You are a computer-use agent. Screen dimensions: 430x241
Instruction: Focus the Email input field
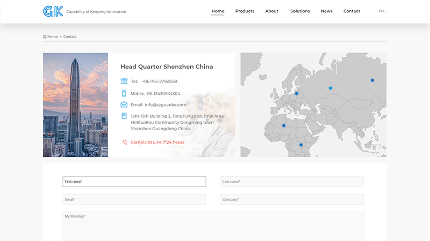pos(134,199)
